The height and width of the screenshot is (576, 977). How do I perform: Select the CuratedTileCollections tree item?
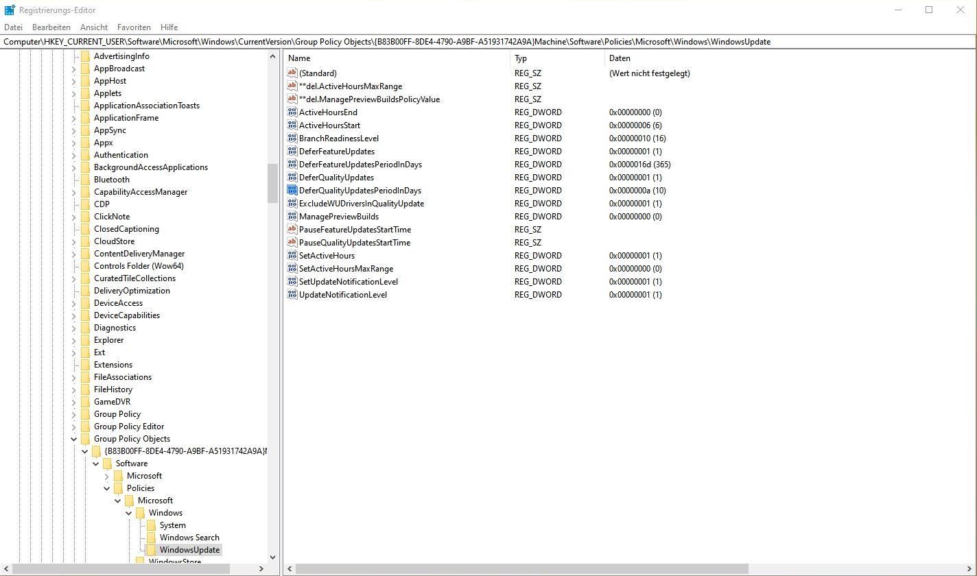tap(134, 278)
